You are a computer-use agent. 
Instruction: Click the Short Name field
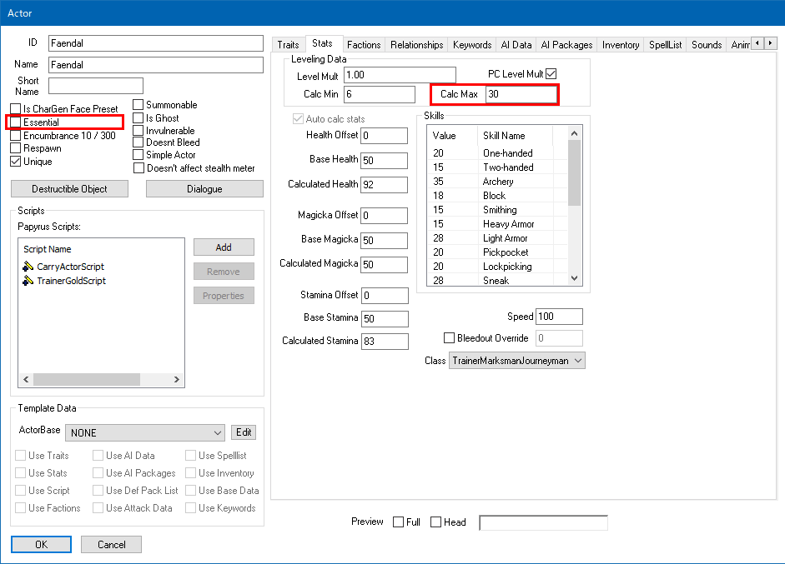pos(96,86)
